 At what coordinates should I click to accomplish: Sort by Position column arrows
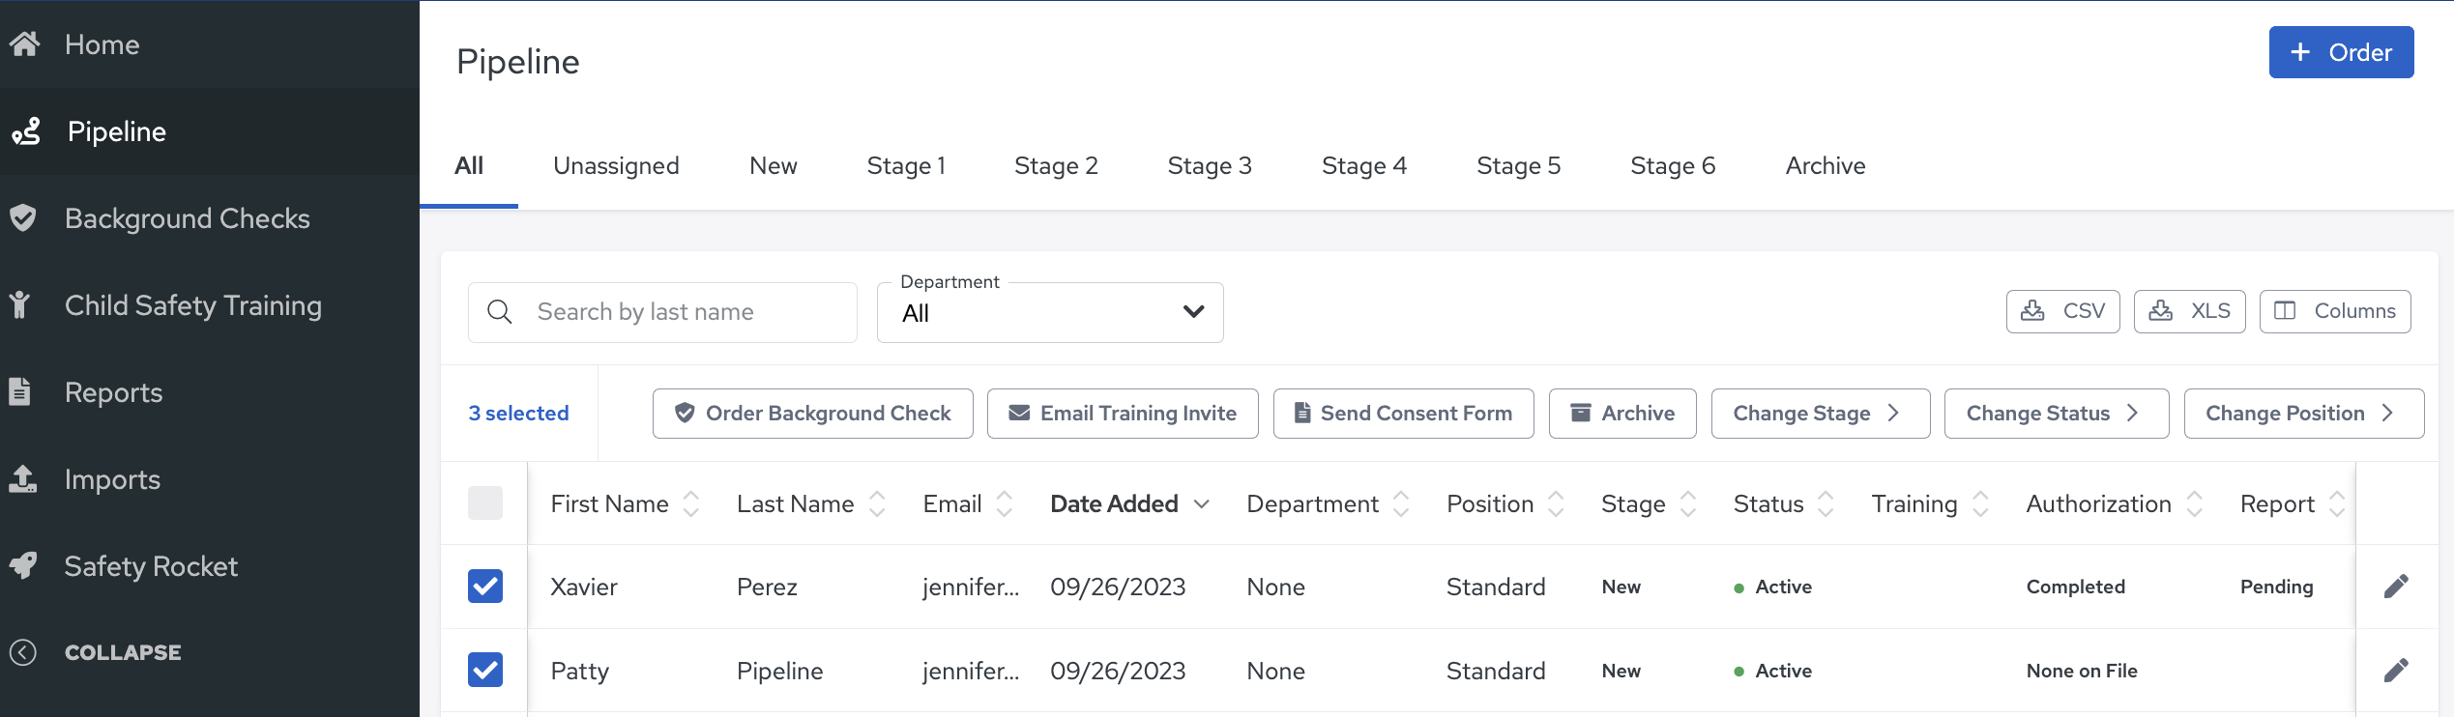pyautogui.click(x=1556, y=503)
